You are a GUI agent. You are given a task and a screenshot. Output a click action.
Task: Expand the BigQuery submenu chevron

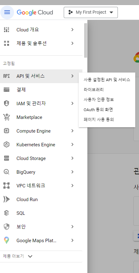(x=72, y=172)
